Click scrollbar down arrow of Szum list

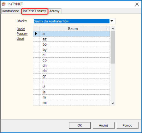pos(113,103)
